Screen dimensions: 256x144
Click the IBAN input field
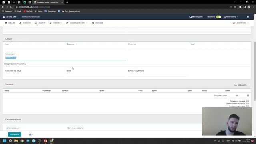coord(96,74)
